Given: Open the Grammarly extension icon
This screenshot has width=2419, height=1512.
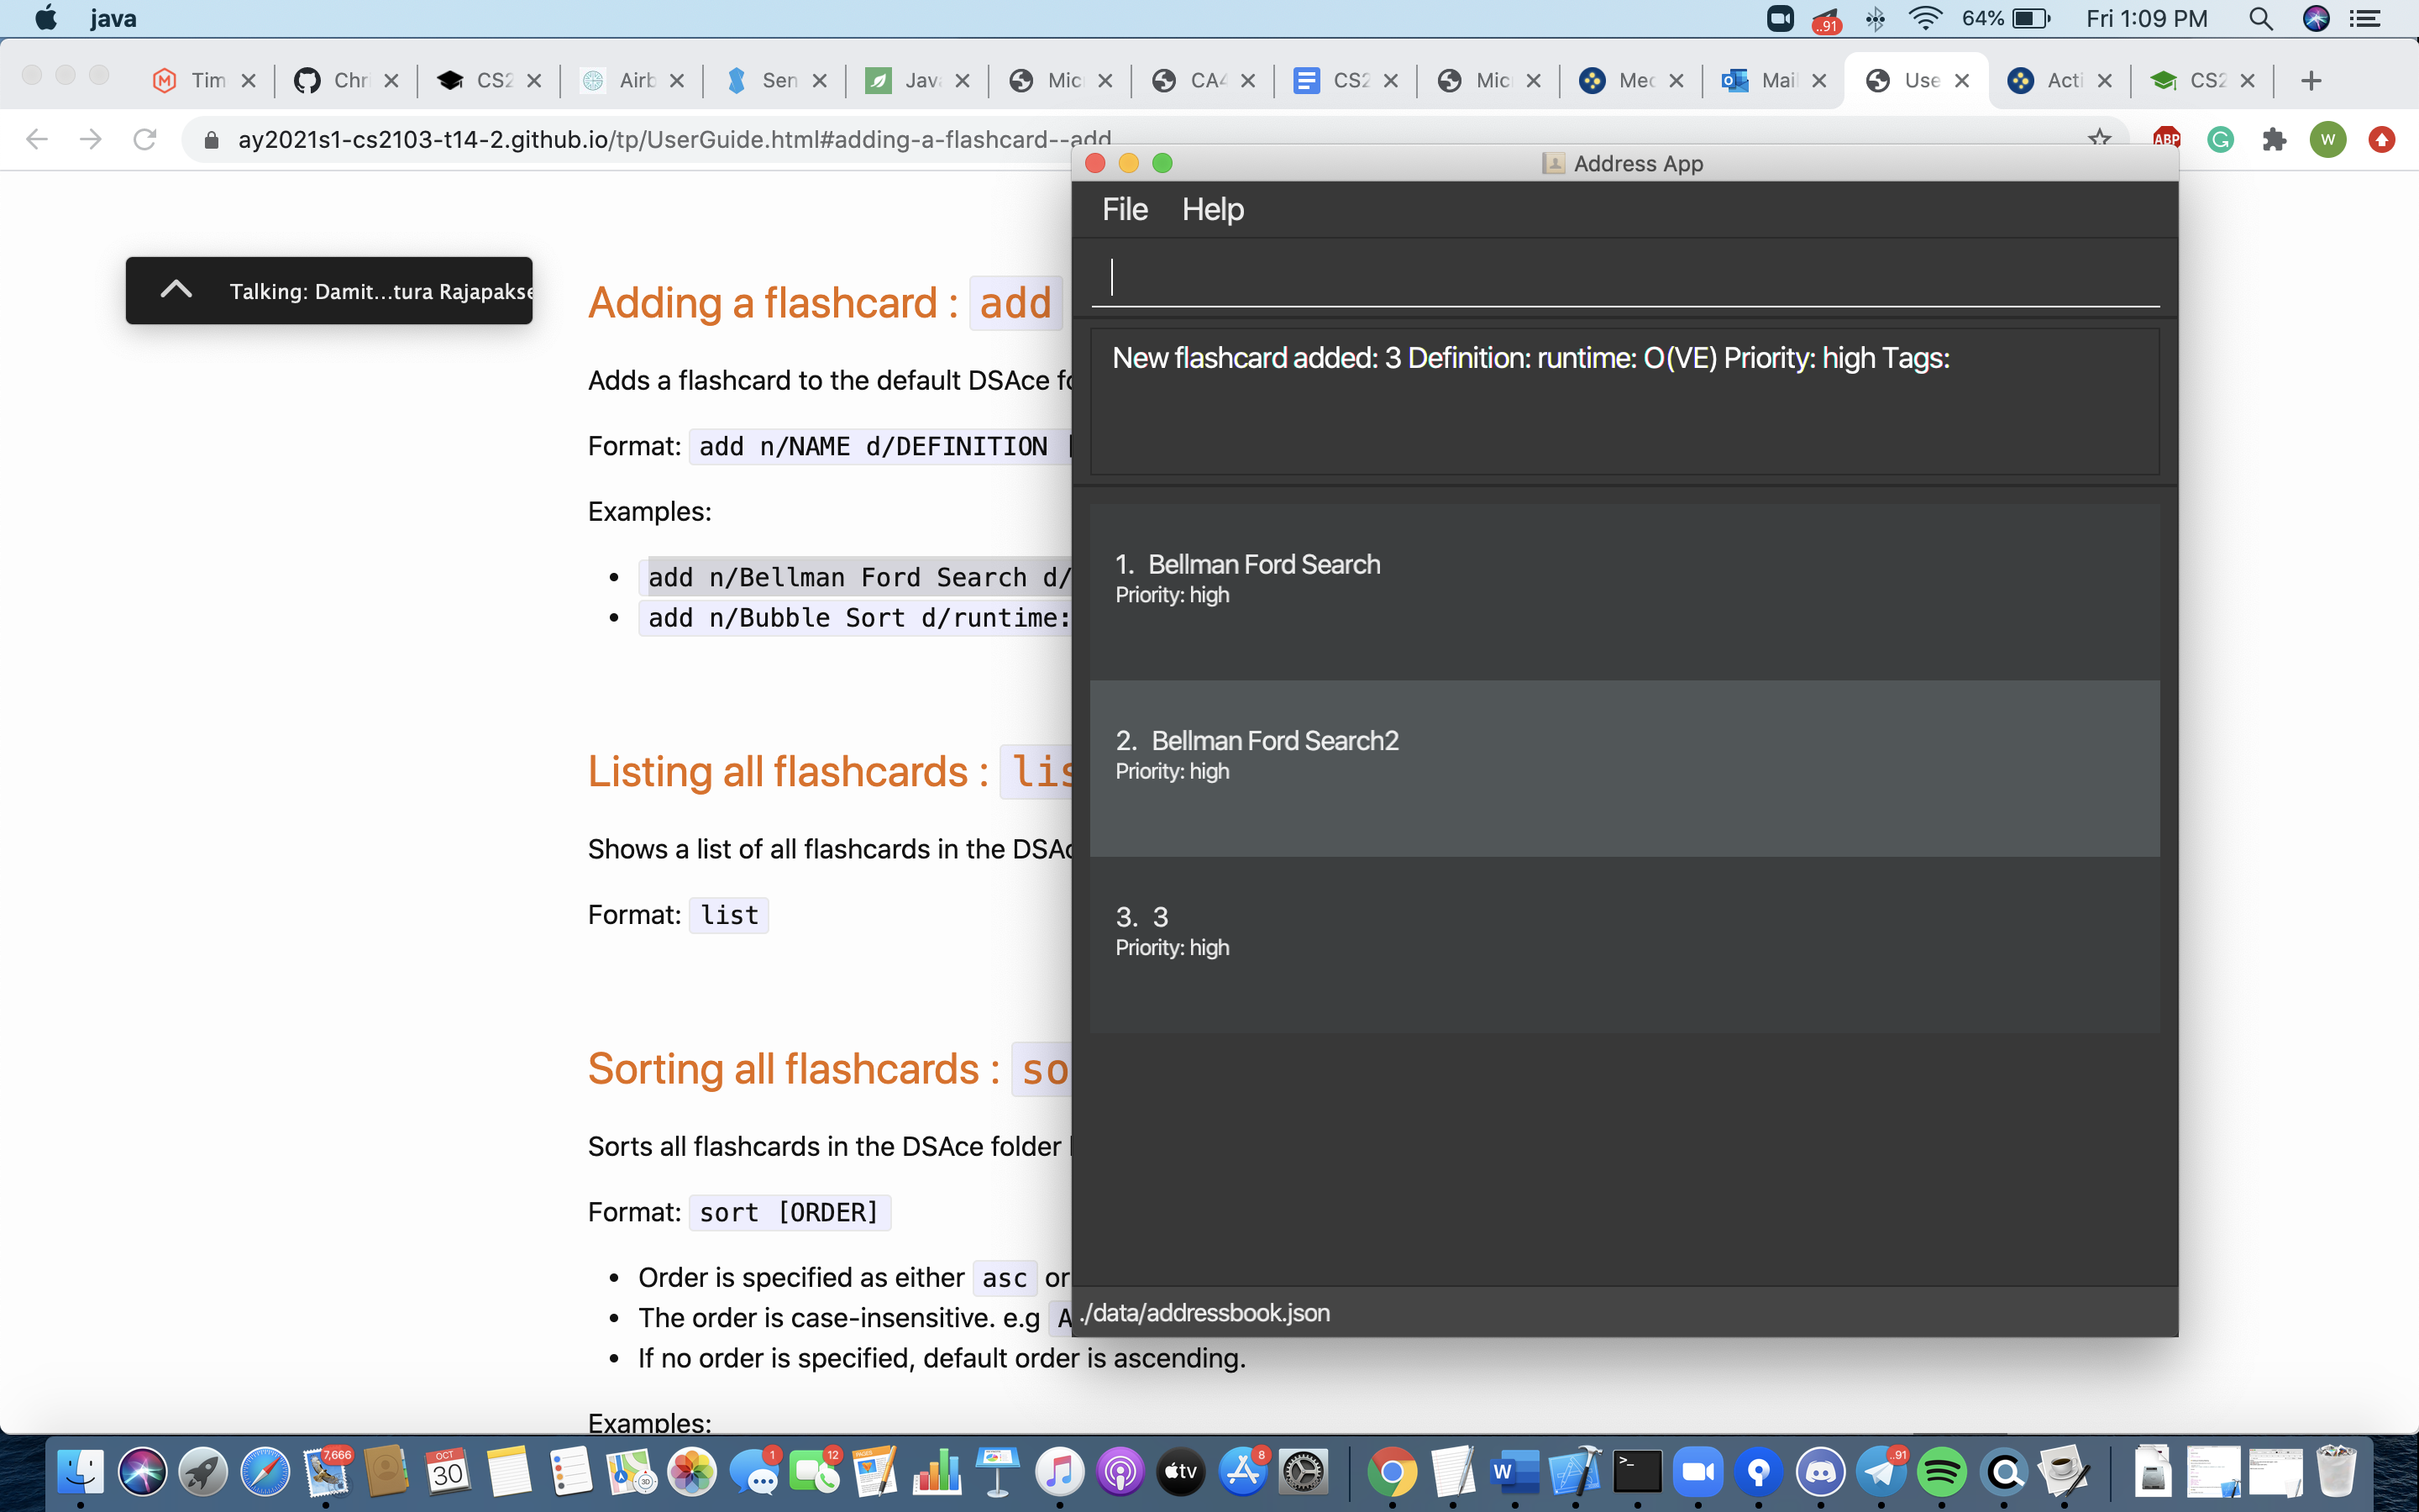Looking at the screenshot, I should [2220, 139].
